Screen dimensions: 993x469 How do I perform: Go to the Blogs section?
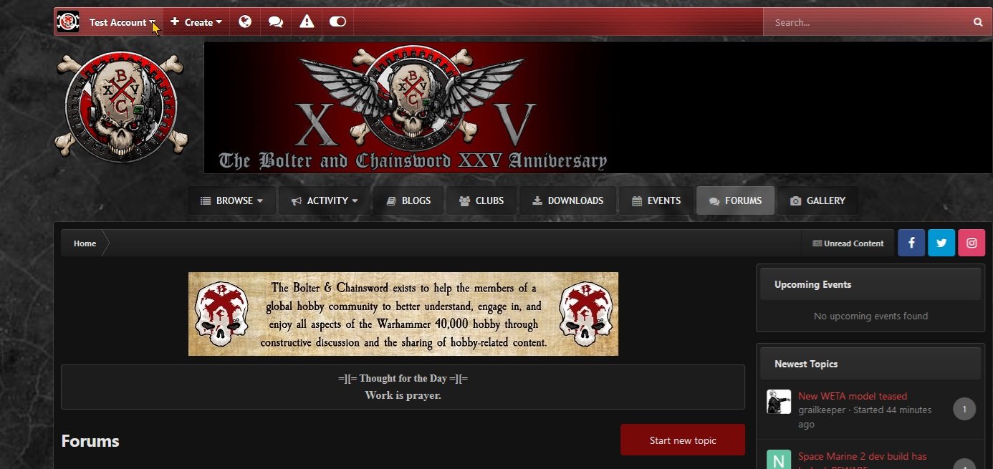click(408, 201)
